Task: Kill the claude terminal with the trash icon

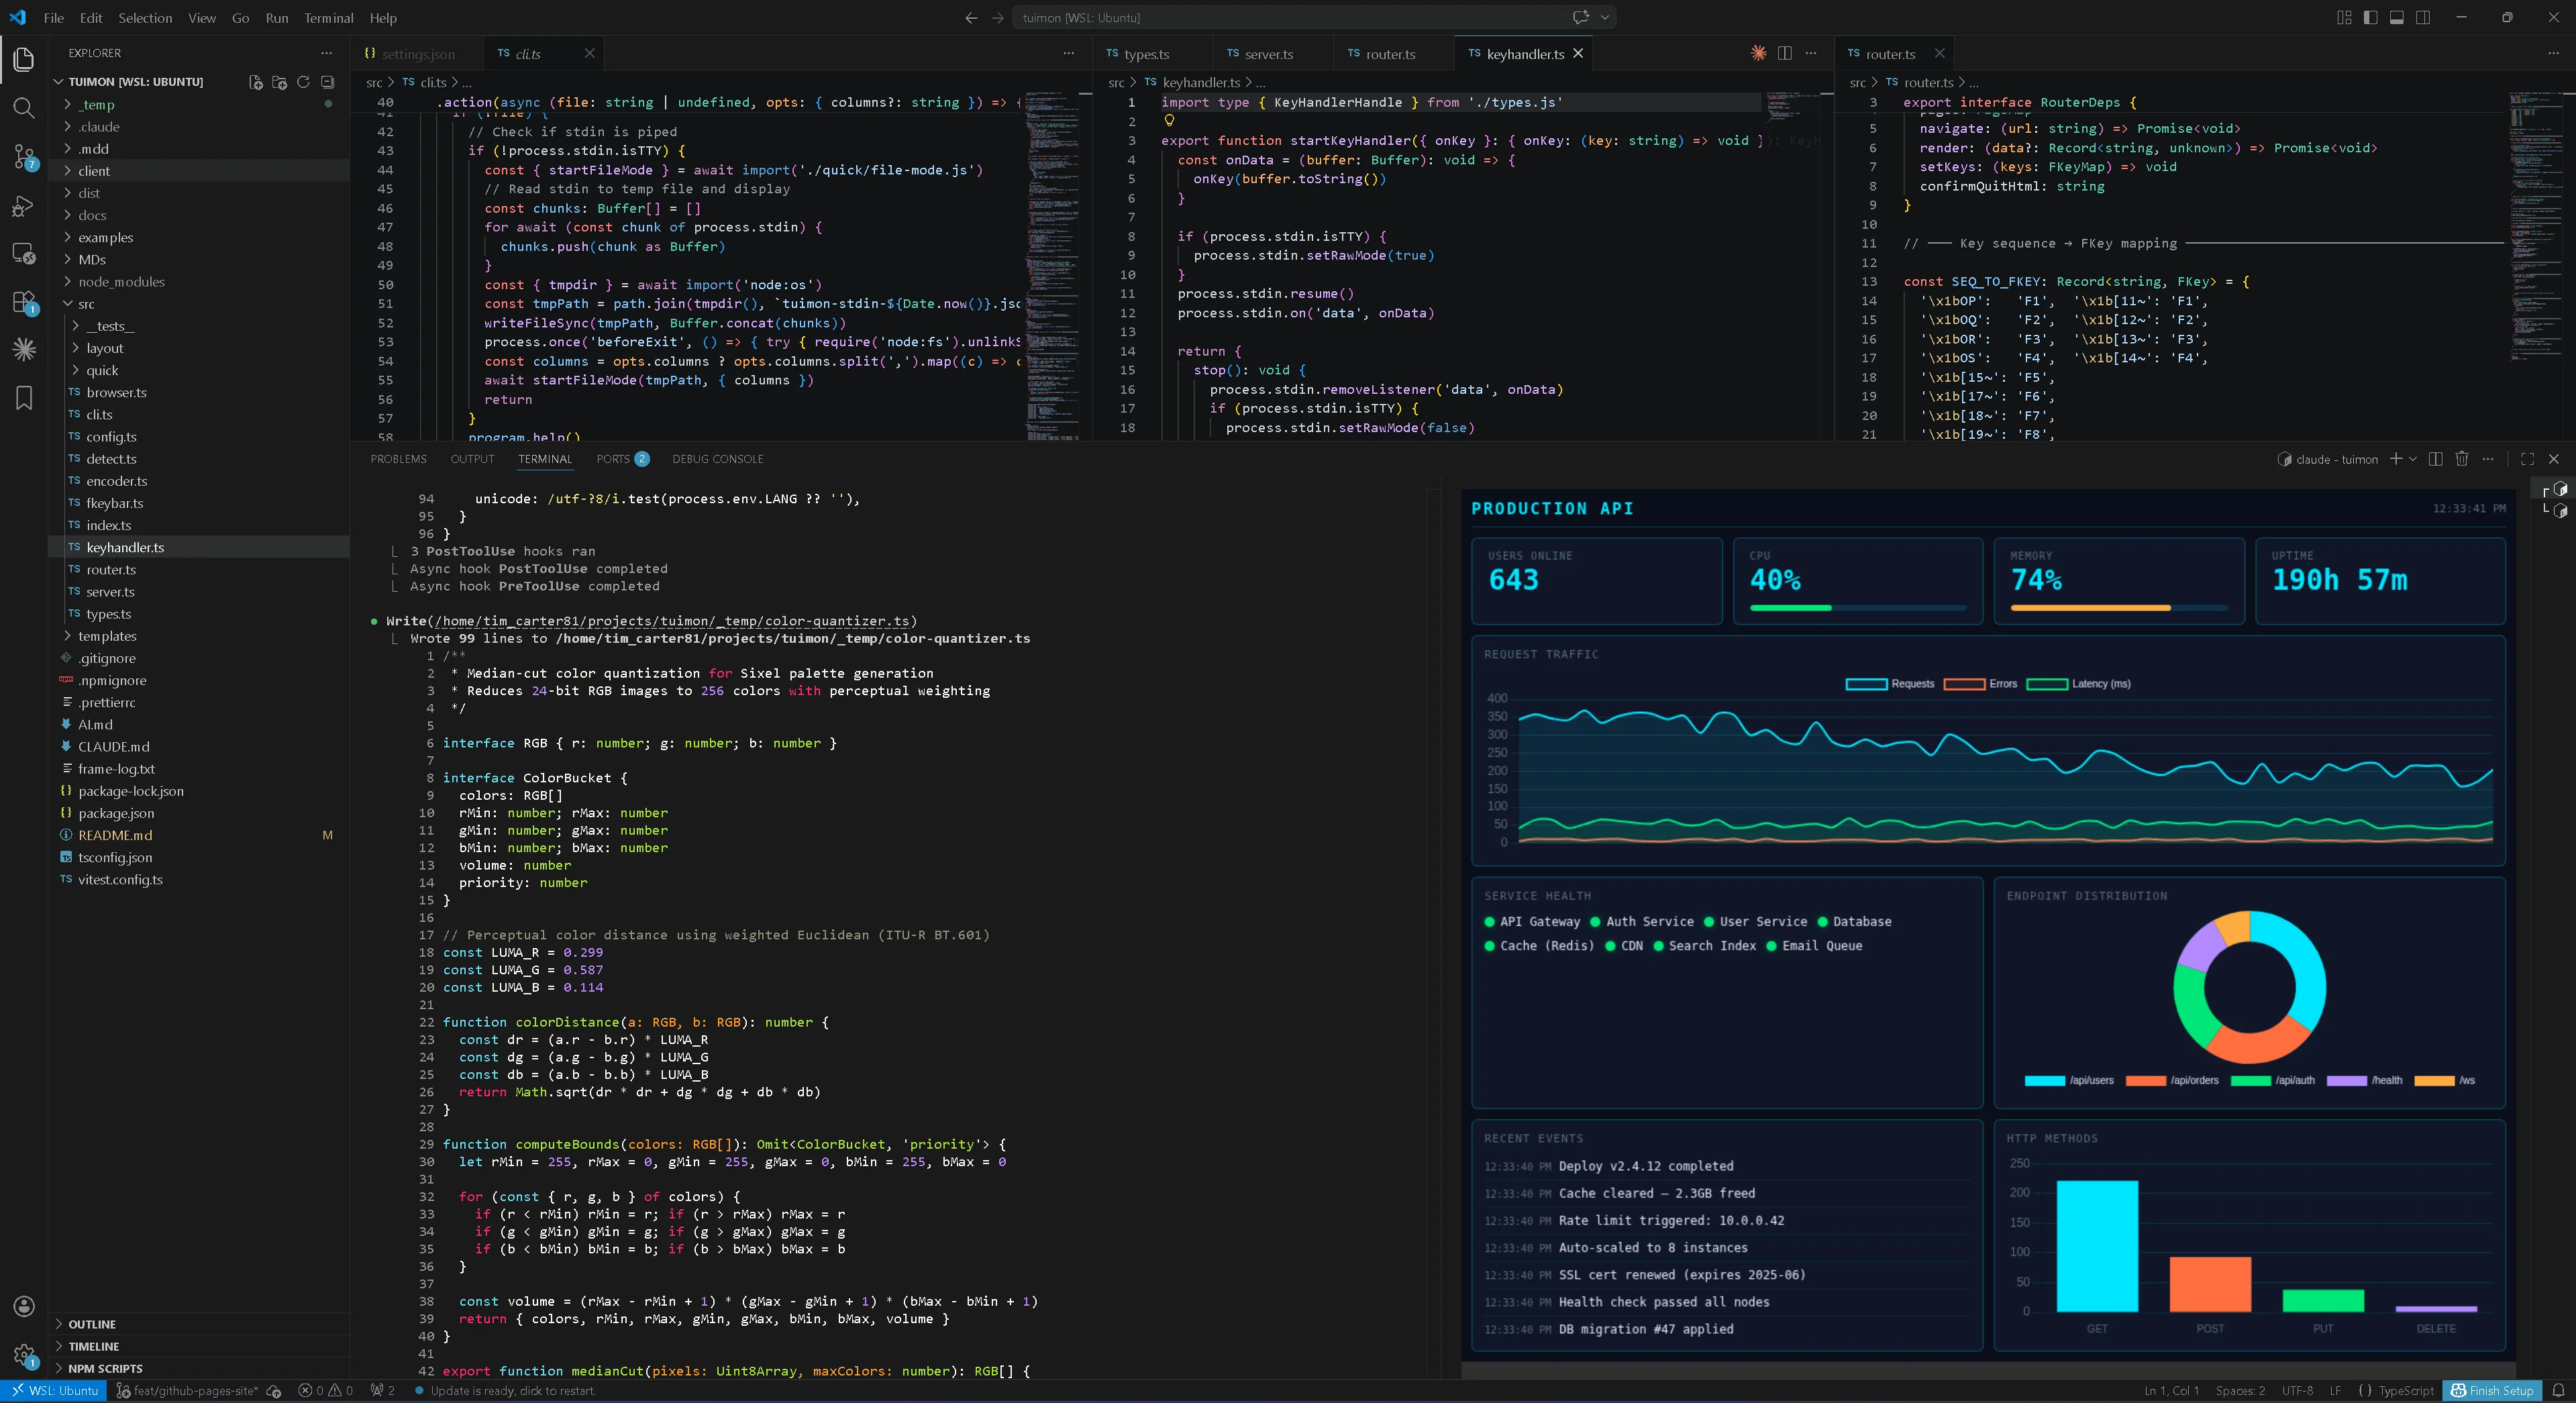Action: [2461, 459]
